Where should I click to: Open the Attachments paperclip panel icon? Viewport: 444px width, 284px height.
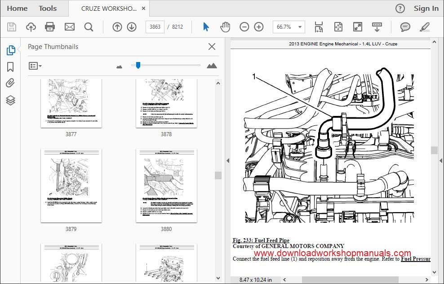(x=10, y=83)
